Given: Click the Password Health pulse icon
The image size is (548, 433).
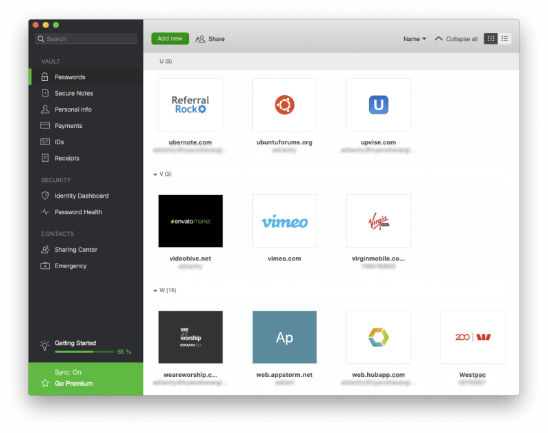Looking at the screenshot, I should pos(45,212).
